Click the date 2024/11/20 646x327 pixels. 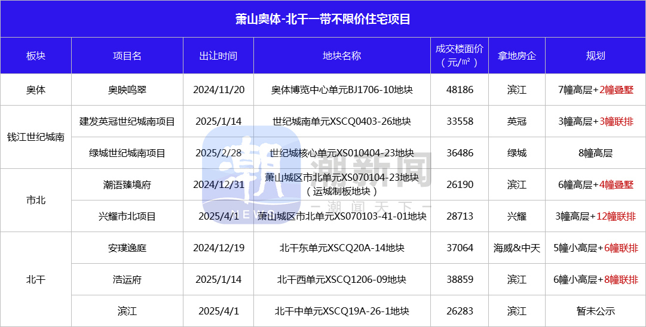[x=218, y=90]
